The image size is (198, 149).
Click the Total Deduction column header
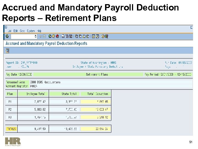96,94
